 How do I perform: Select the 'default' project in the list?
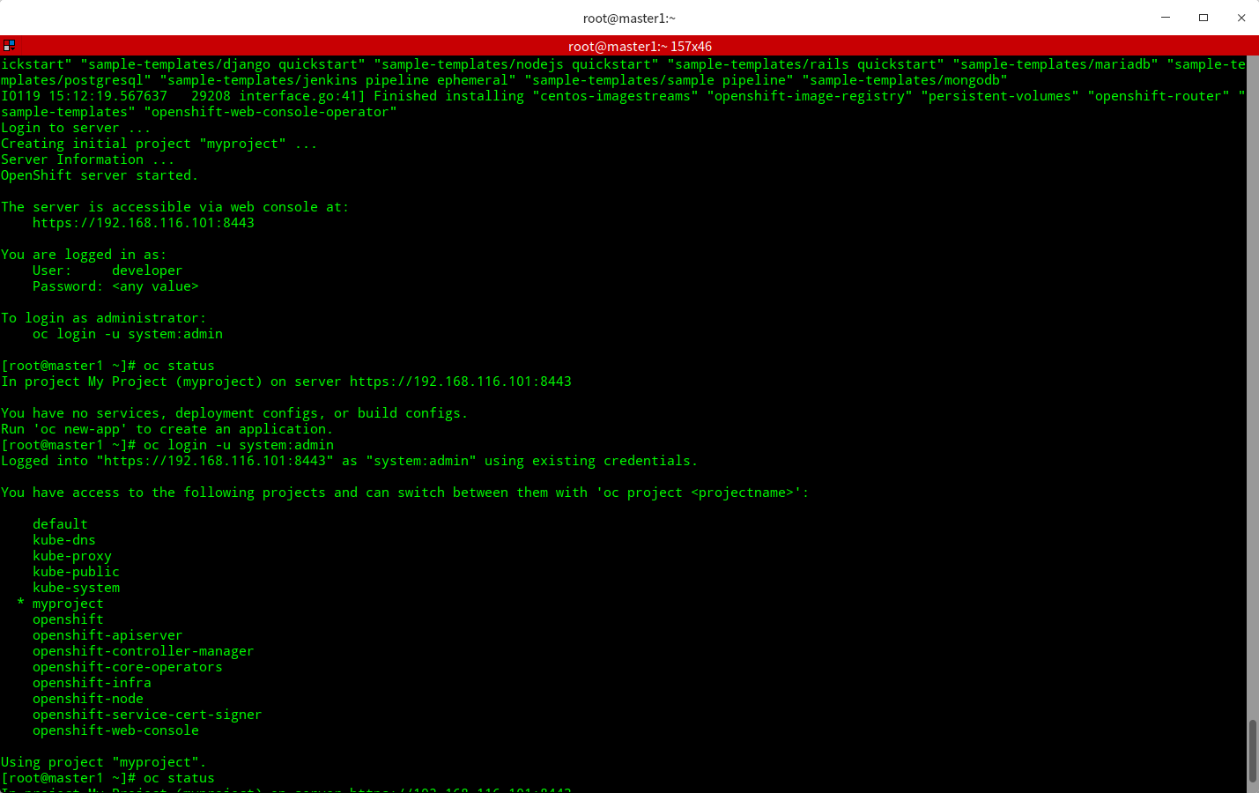click(x=59, y=523)
